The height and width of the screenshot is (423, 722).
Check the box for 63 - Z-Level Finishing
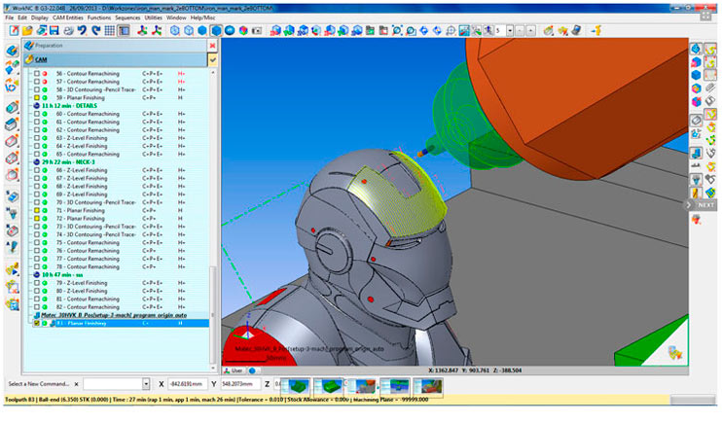[37, 138]
